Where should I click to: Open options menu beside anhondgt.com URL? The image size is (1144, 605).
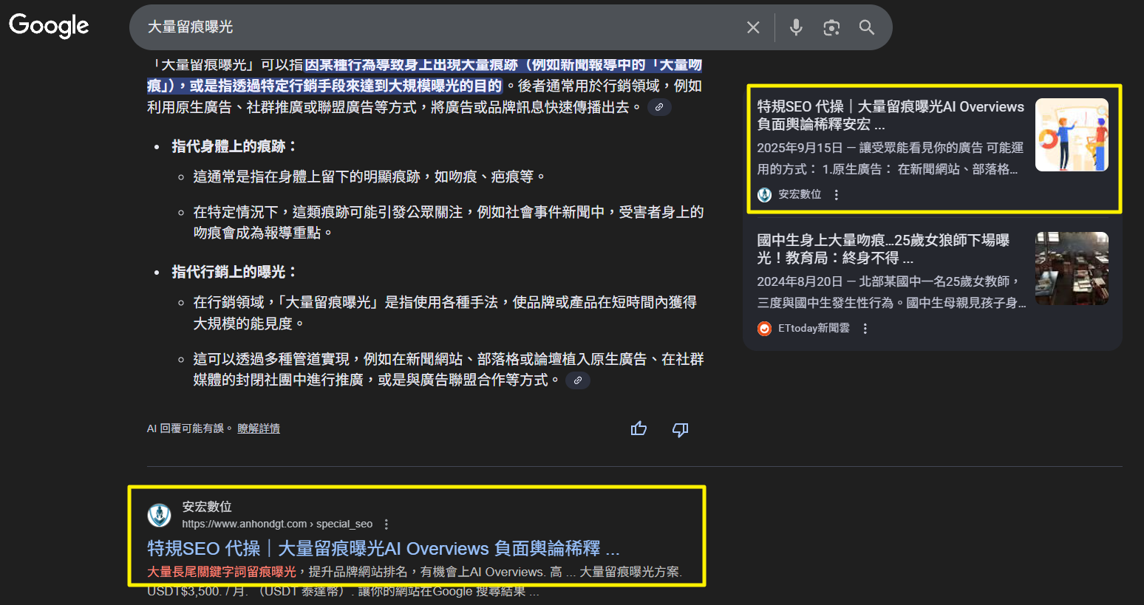(387, 523)
